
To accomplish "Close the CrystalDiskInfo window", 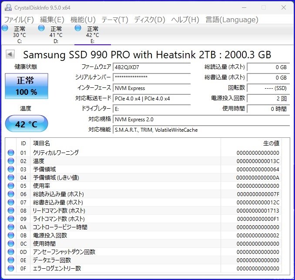I will (284, 7).
